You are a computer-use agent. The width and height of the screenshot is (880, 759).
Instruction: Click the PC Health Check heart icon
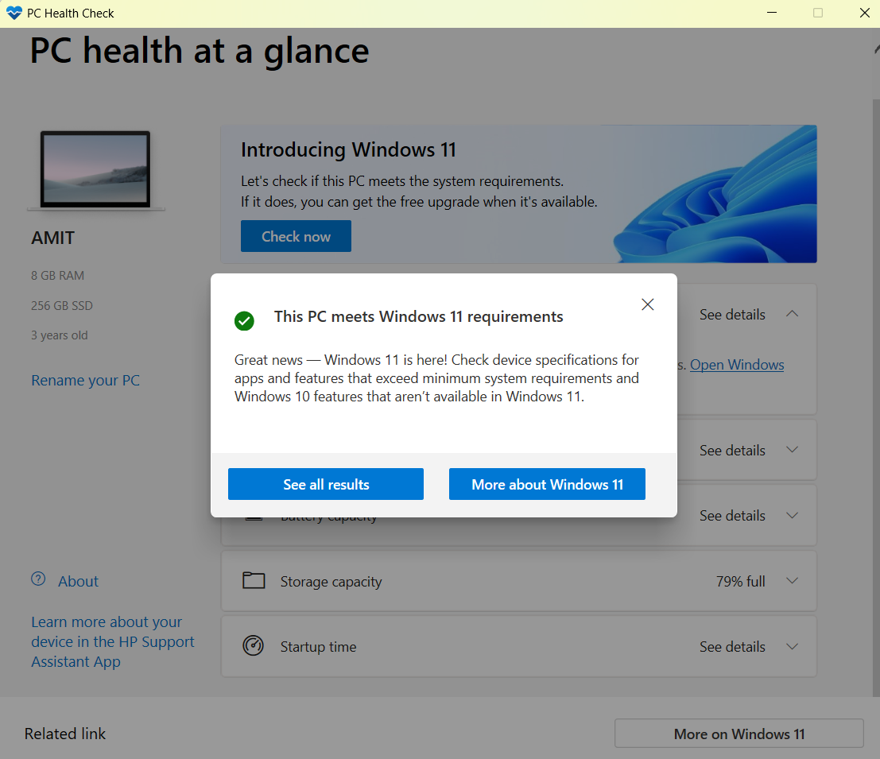point(14,13)
